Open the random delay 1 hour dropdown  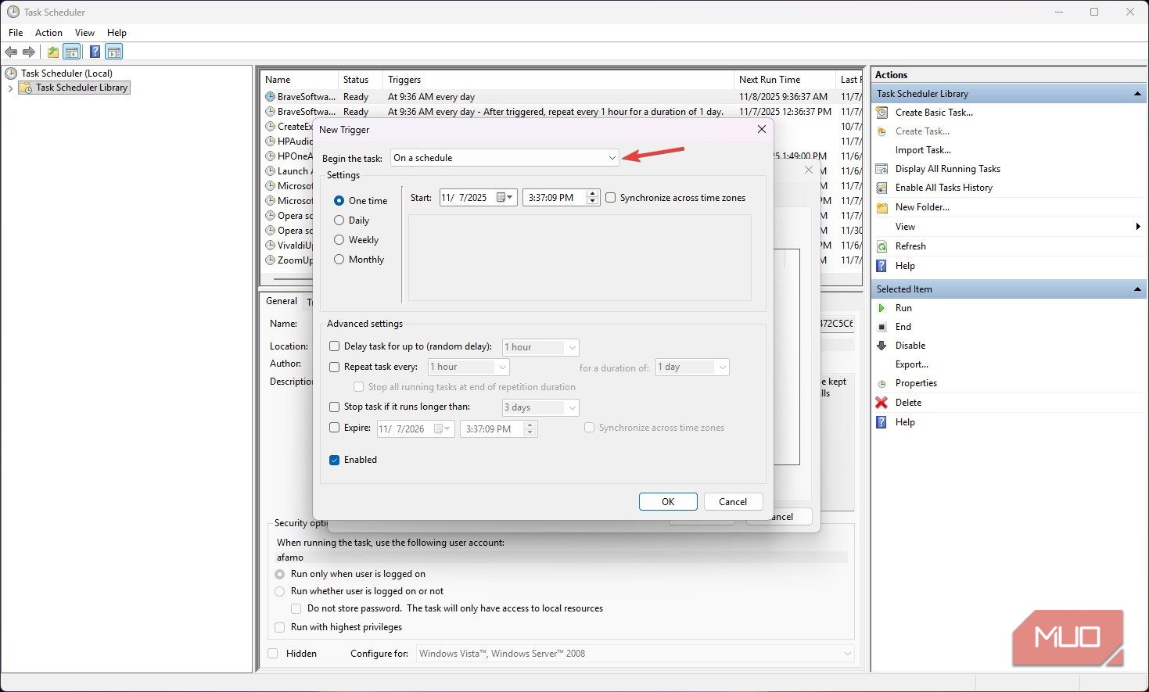[540, 347]
